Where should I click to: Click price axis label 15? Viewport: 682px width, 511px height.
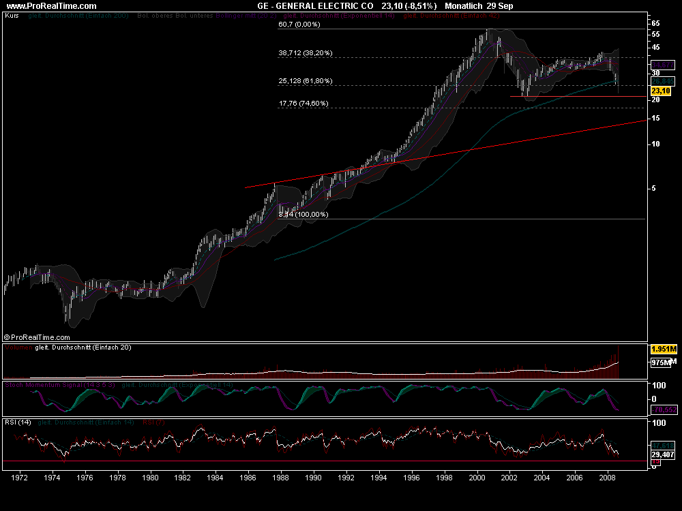655,118
